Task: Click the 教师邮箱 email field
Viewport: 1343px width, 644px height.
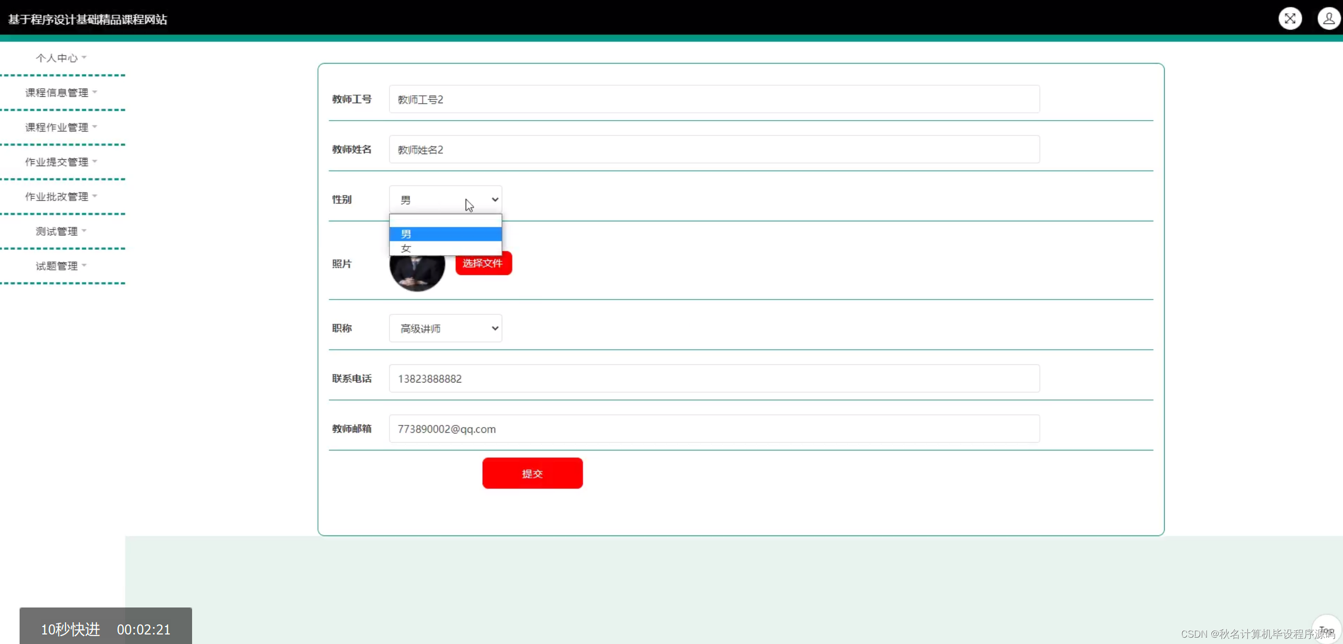Action: point(714,429)
